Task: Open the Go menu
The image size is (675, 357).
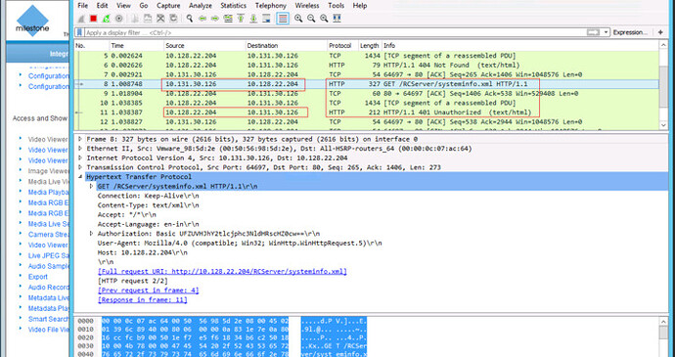Action: coord(144,6)
